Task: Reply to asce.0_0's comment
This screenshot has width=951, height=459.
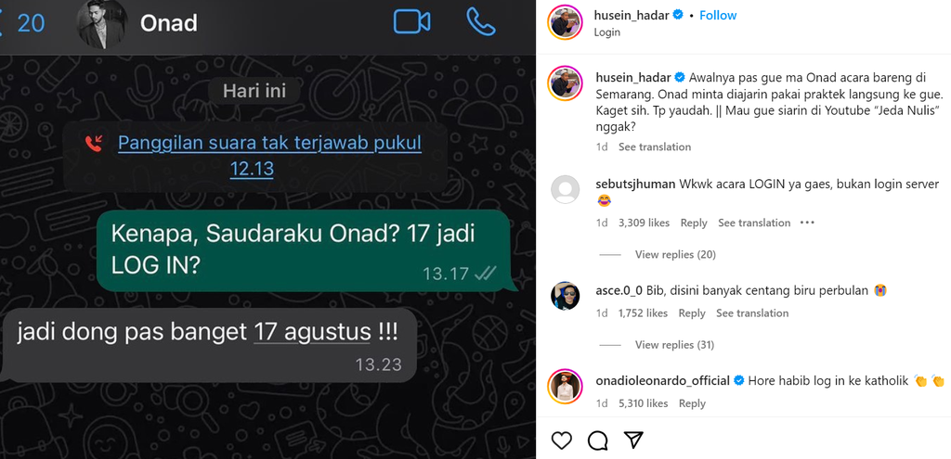Action: click(x=691, y=313)
